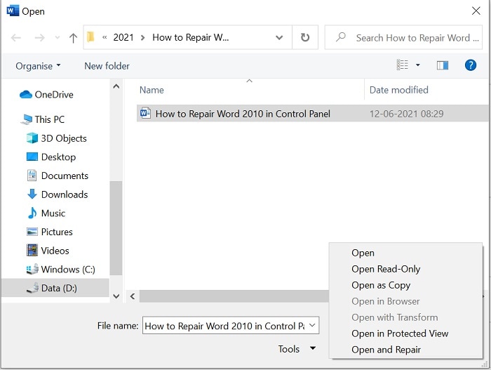491x370 pixels.
Task: Click the Videos film icon
Action: coord(32,250)
